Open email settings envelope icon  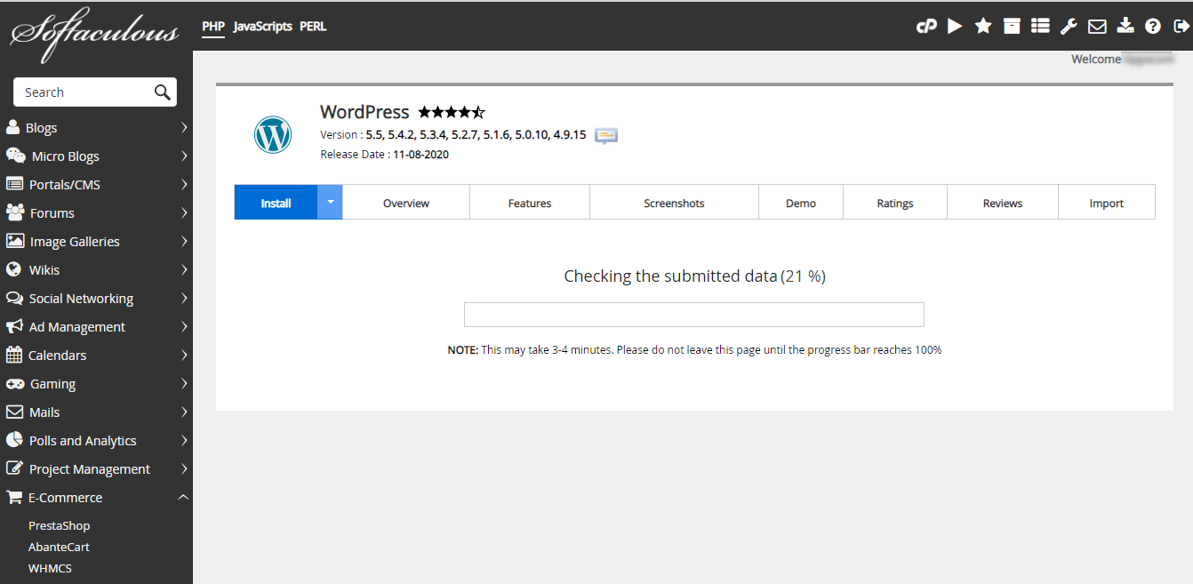tap(1097, 26)
